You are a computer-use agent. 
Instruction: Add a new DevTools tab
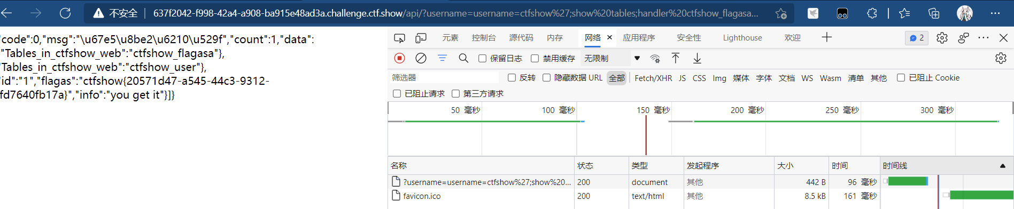[x=827, y=37]
